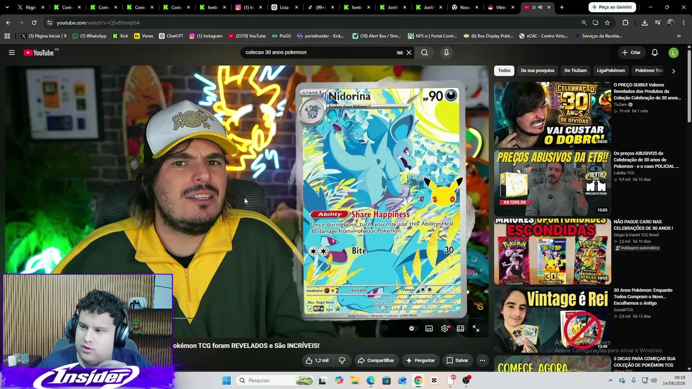Open the 'Preços abusivos da ETB' thumbnail
This screenshot has height=389, width=692.
coord(552,183)
